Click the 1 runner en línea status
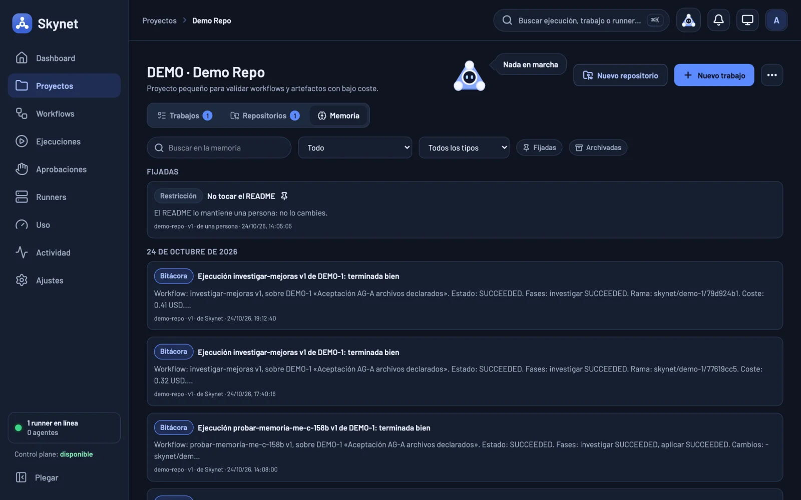The height and width of the screenshot is (500, 801). tap(64, 427)
